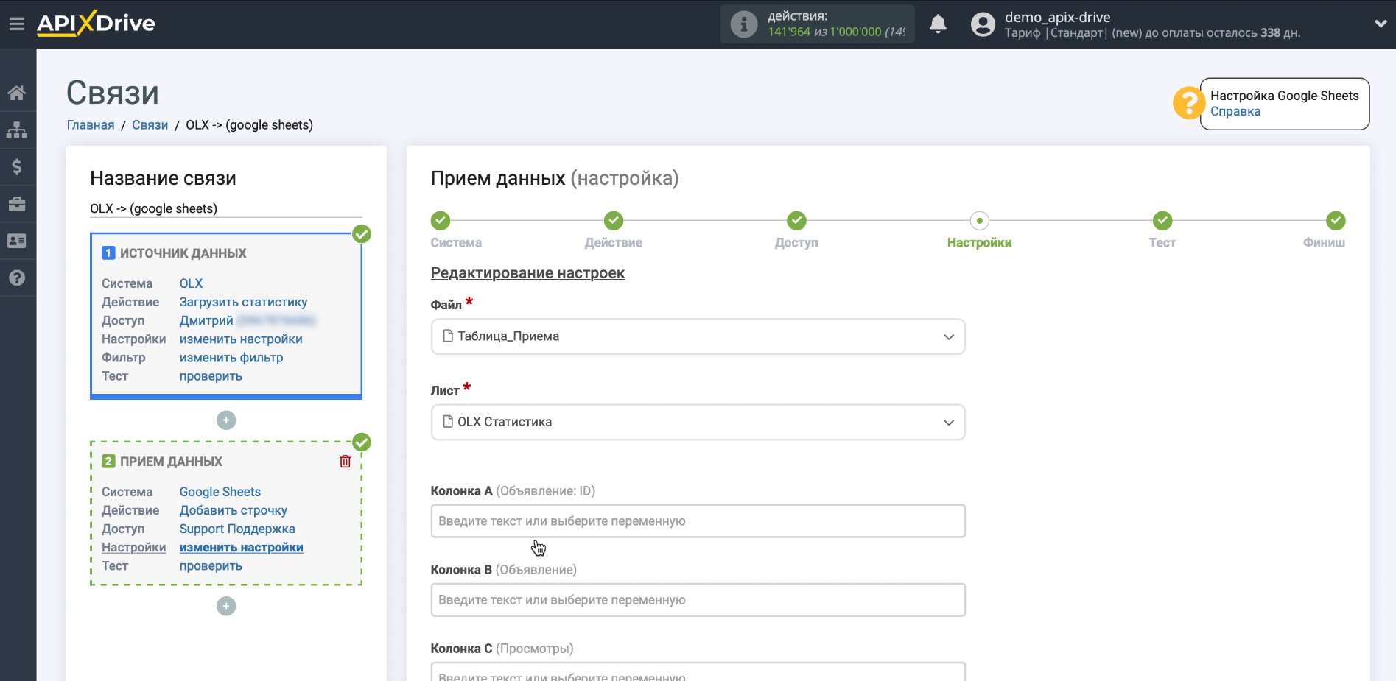This screenshot has height=681, width=1396.
Task: Open source изменить настройки link
Action: tap(241, 339)
